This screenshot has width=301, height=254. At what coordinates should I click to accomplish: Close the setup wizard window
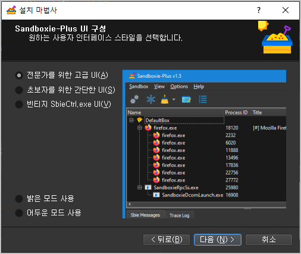pyautogui.click(x=286, y=10)
